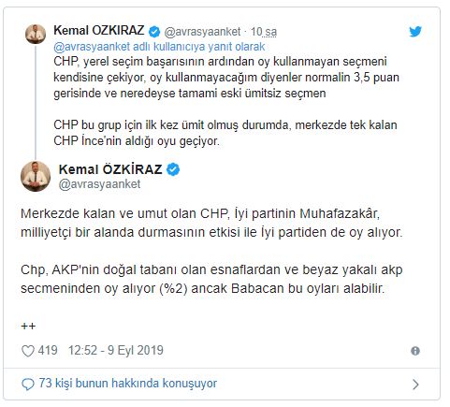Click the Twitter bird logo
Viewport: 450px width, 407px height.
415,31
